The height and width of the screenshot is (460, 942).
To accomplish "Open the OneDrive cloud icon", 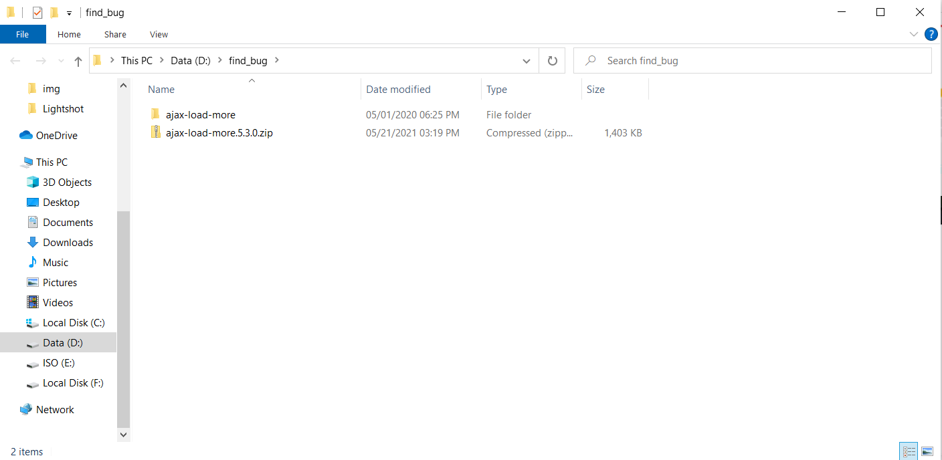I will click(26, 136).
